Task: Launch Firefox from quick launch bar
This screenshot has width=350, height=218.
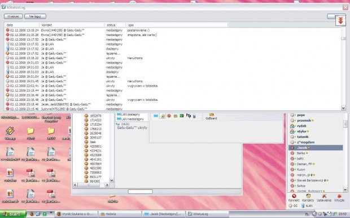Action: click(32, 214)
